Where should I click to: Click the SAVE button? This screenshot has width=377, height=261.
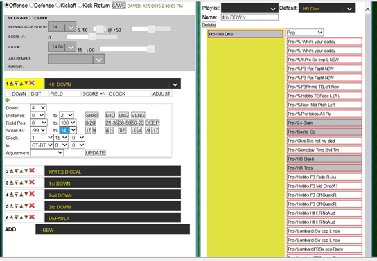119,6
